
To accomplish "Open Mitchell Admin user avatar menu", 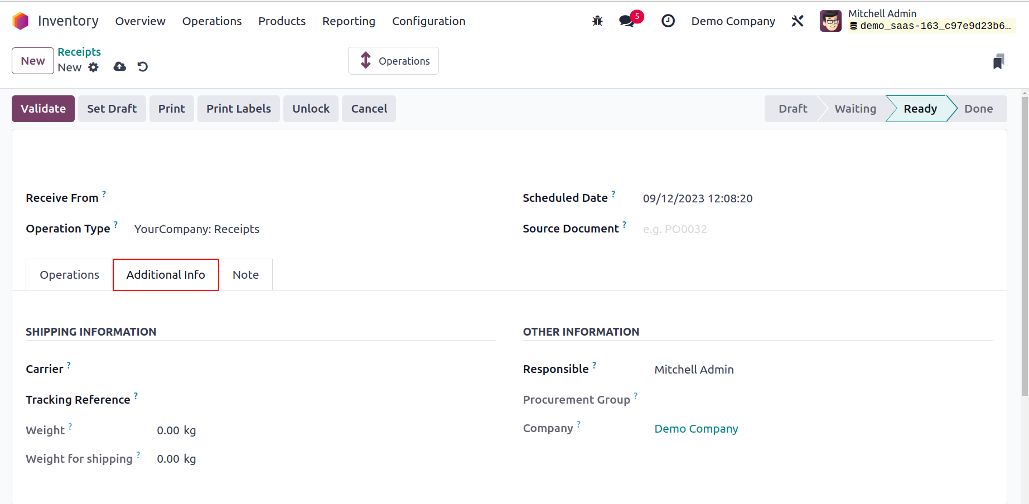I will tap(830, 21).
